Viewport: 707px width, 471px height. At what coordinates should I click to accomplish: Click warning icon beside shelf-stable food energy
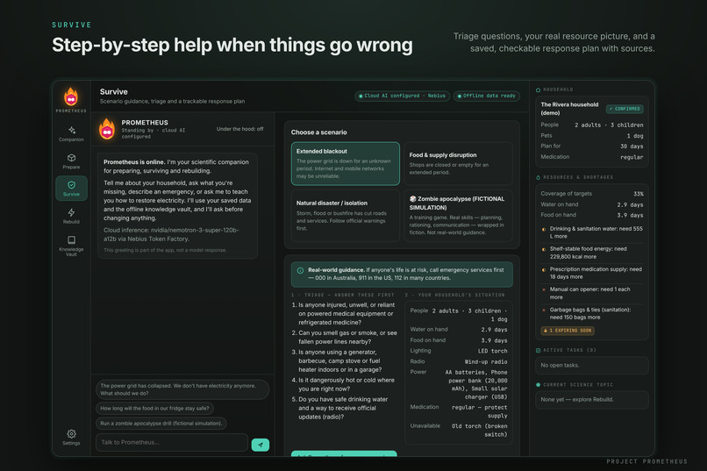point(544,249)
